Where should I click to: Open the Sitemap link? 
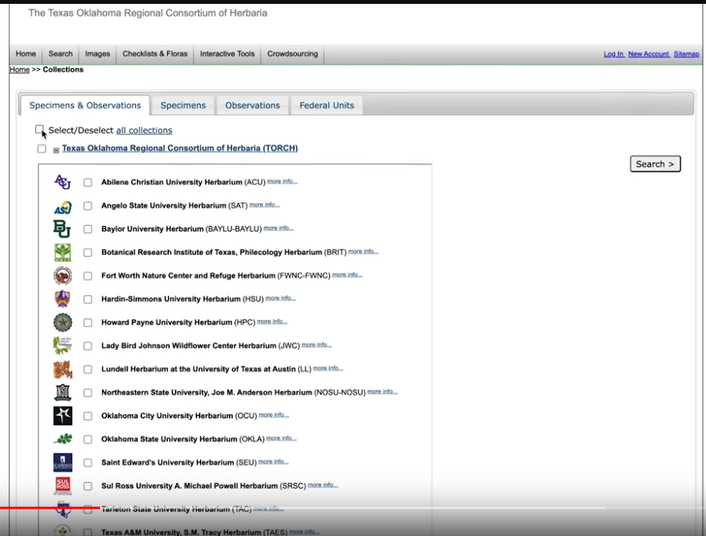tap(687, 54)
